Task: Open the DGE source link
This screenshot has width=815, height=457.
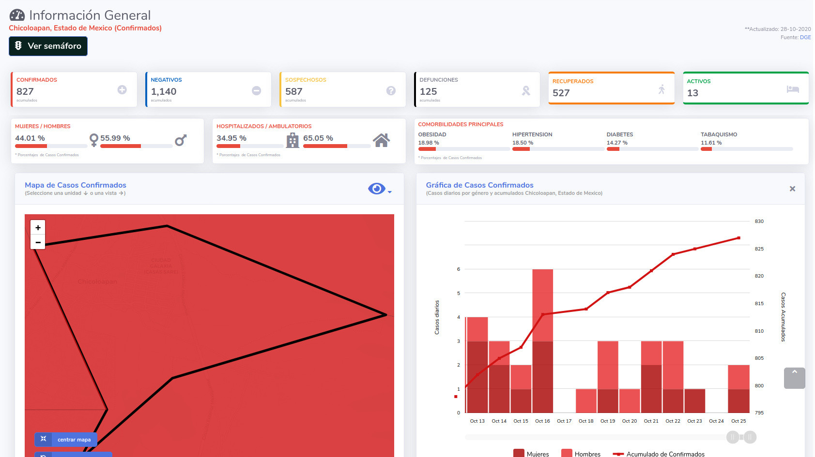Action: coord(805,37)
